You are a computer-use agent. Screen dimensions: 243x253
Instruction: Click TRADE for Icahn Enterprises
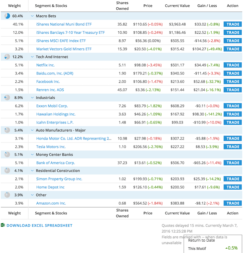tap(233, 122)
